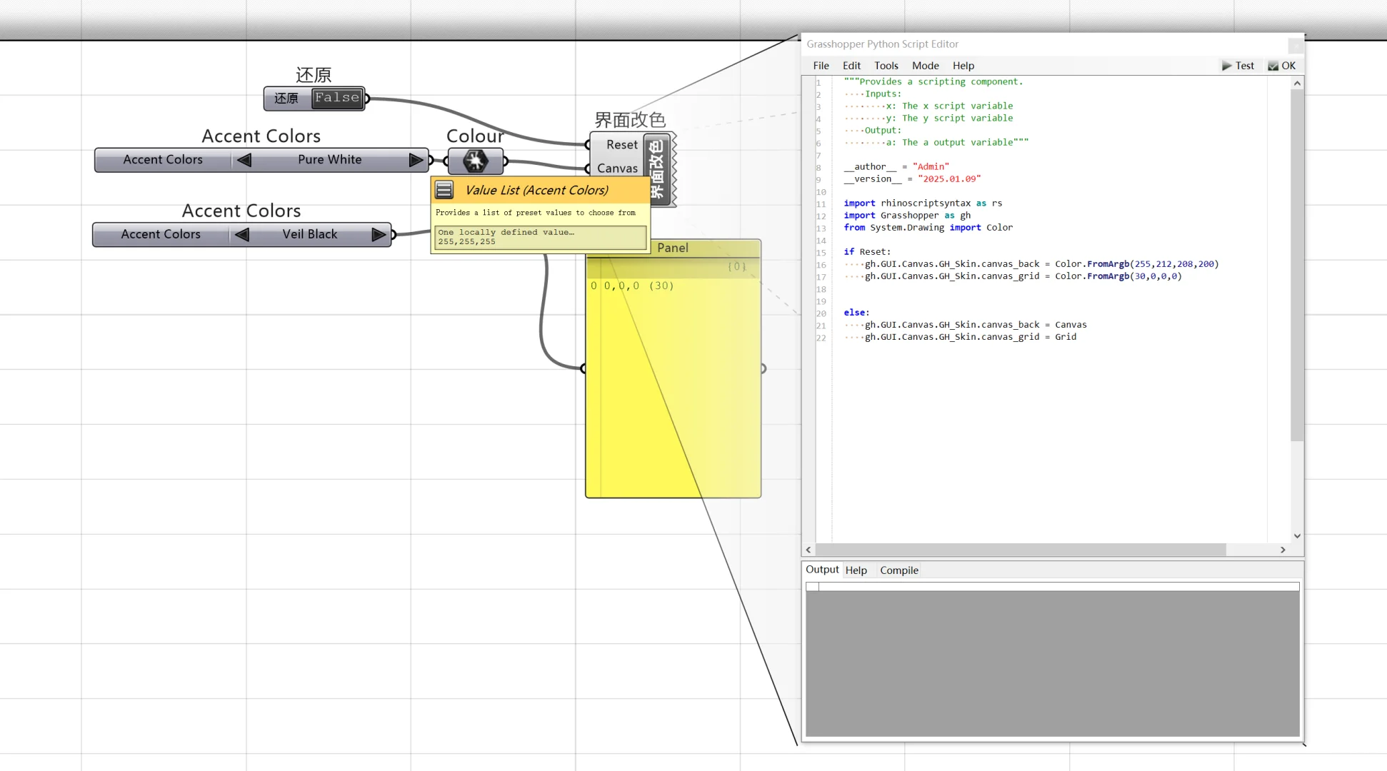1387x771 pixels.
Task: Click next arrow on Pure White list
Action: tap(416, 160)
